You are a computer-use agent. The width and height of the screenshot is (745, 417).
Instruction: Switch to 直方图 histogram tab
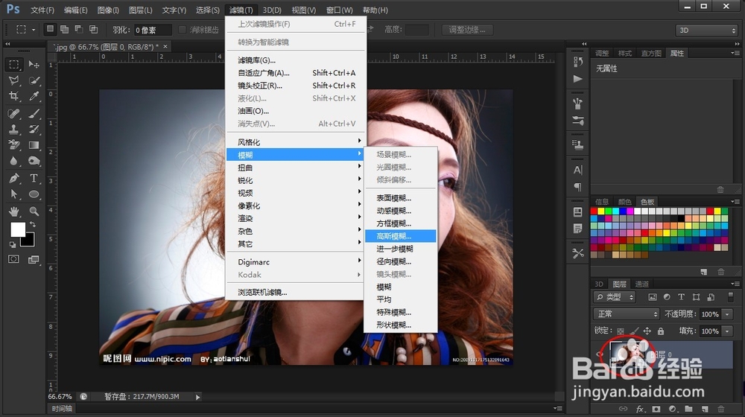click(x=651, y=53)
